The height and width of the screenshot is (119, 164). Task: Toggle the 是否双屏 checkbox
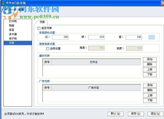coord(39,28)
